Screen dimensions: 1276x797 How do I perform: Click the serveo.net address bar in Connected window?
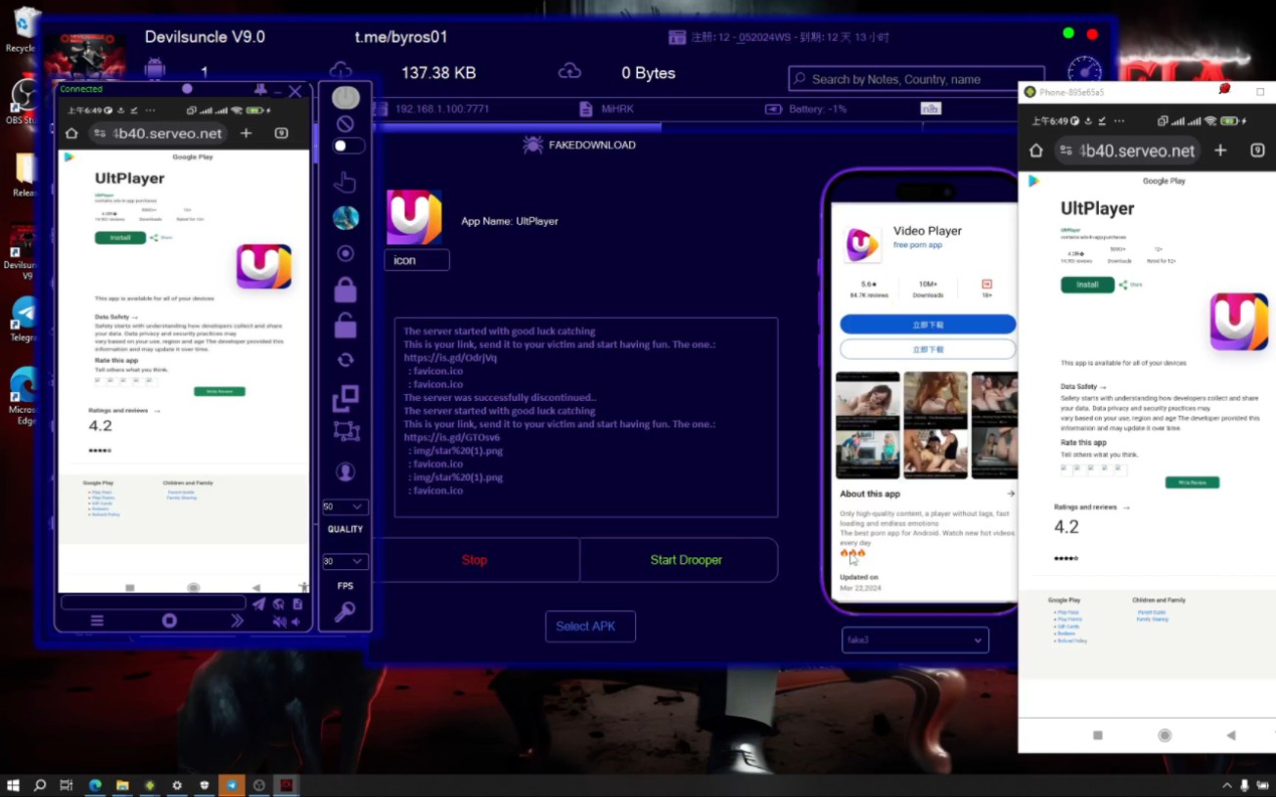coord(159,133)
